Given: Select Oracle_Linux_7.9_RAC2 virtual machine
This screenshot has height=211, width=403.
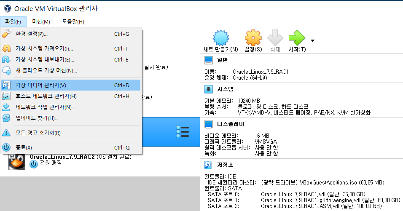Looking at the screenshot, I should (100, 162).
